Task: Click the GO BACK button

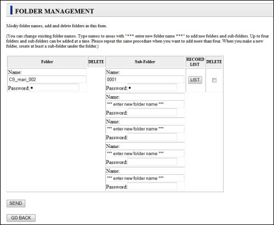Action: pos(21,218)
